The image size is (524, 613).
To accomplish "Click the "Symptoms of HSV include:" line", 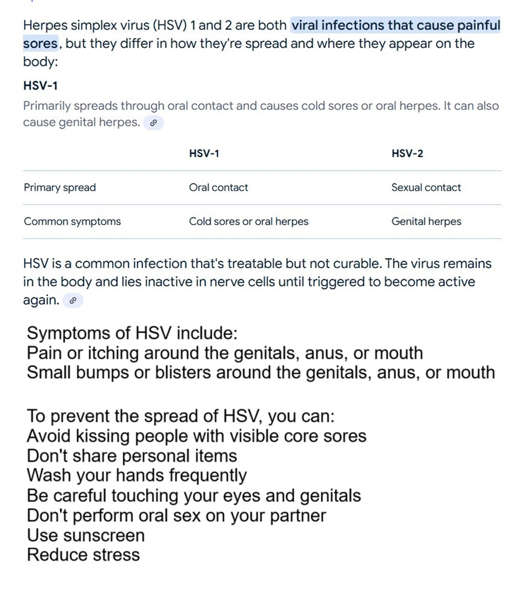I will (x=132, y=333).
